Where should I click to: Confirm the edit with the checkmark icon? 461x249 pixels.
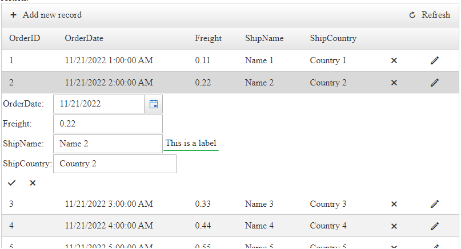(12, 183)
